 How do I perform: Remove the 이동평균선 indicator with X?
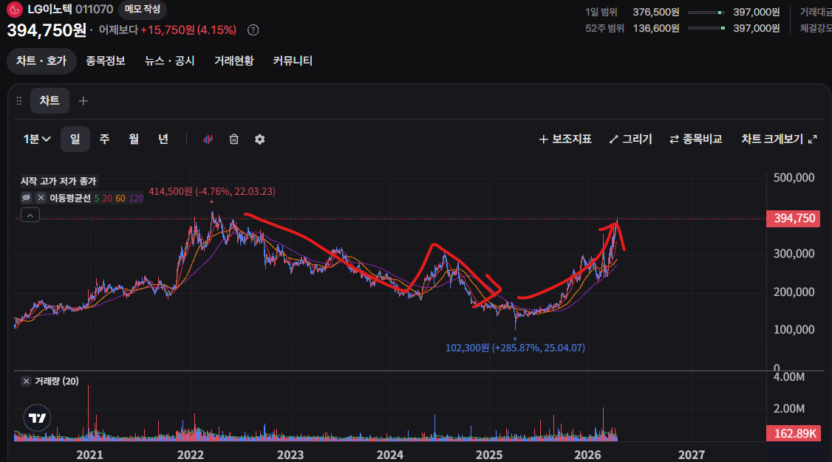click(41, 198)
